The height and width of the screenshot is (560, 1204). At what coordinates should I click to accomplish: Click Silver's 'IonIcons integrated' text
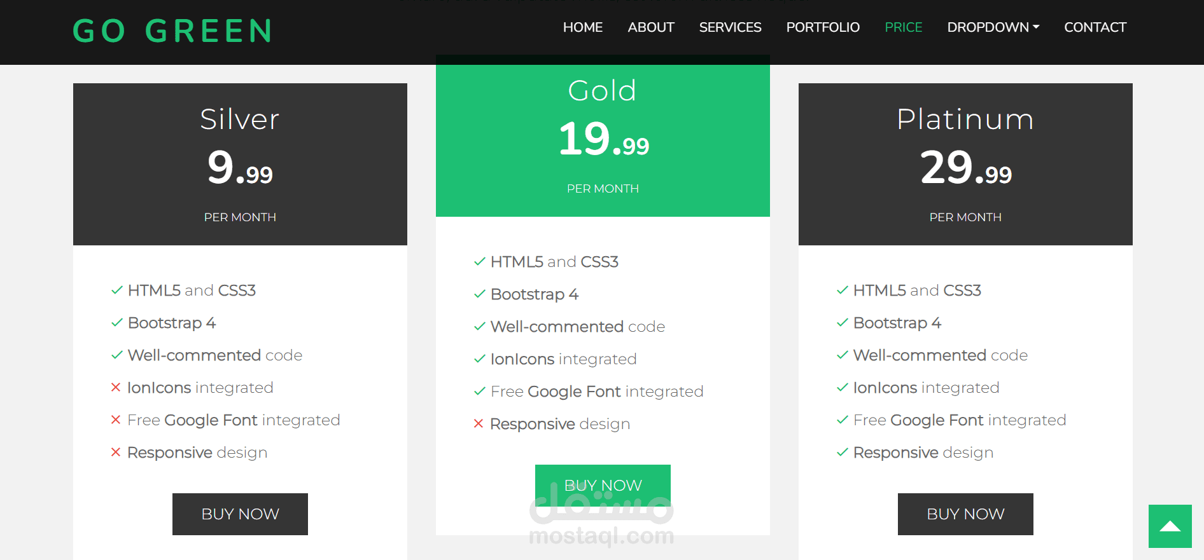[x=200, y=388]
